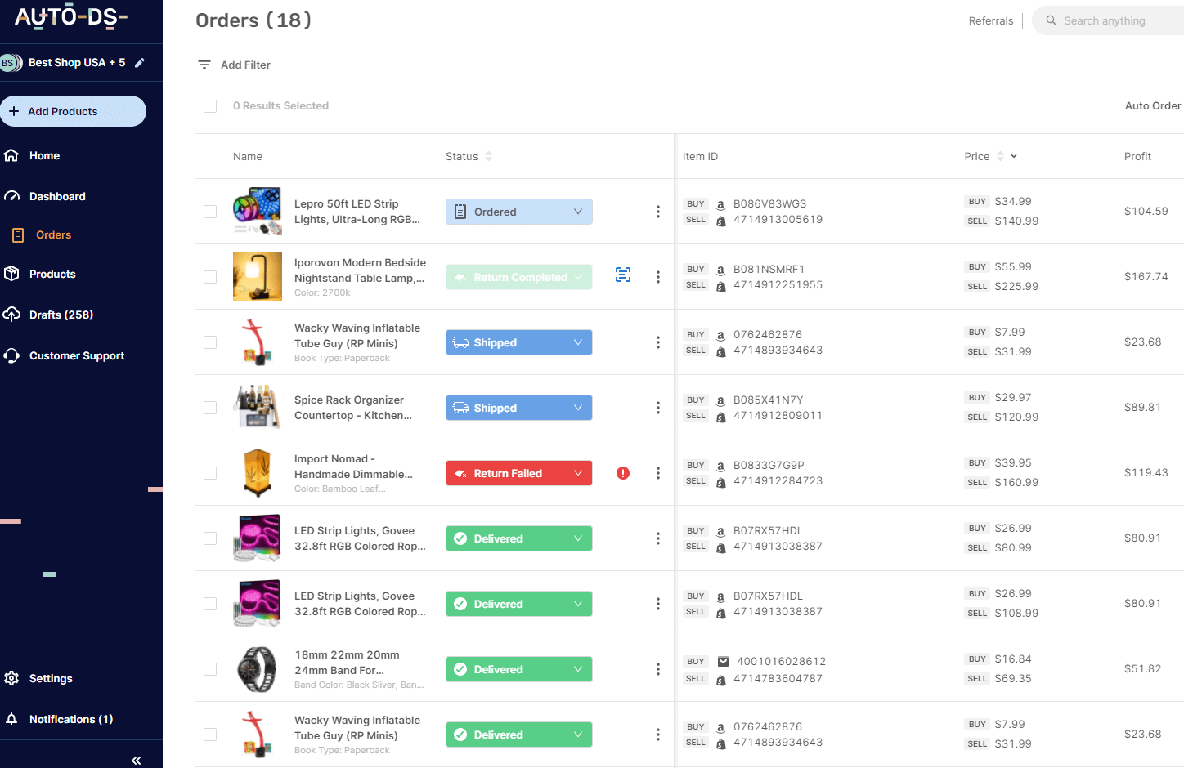Image resolution: width=1184 pixels, height=768 pixels.
Task: Check the Spice Rack Organizer order checkbox
Action: click(210, 407)
